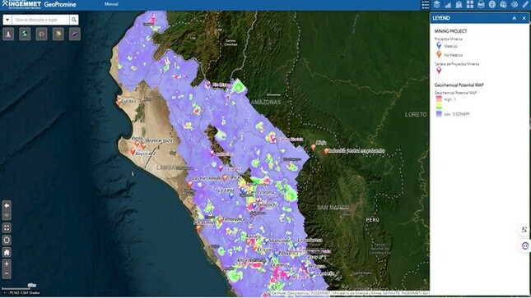
Task: Open search source dropdown arrow
Action: pyautogui.click(x=7, y=20)
